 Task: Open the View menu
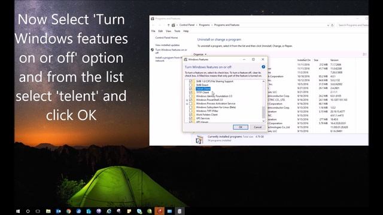click(x=169, y=31)
